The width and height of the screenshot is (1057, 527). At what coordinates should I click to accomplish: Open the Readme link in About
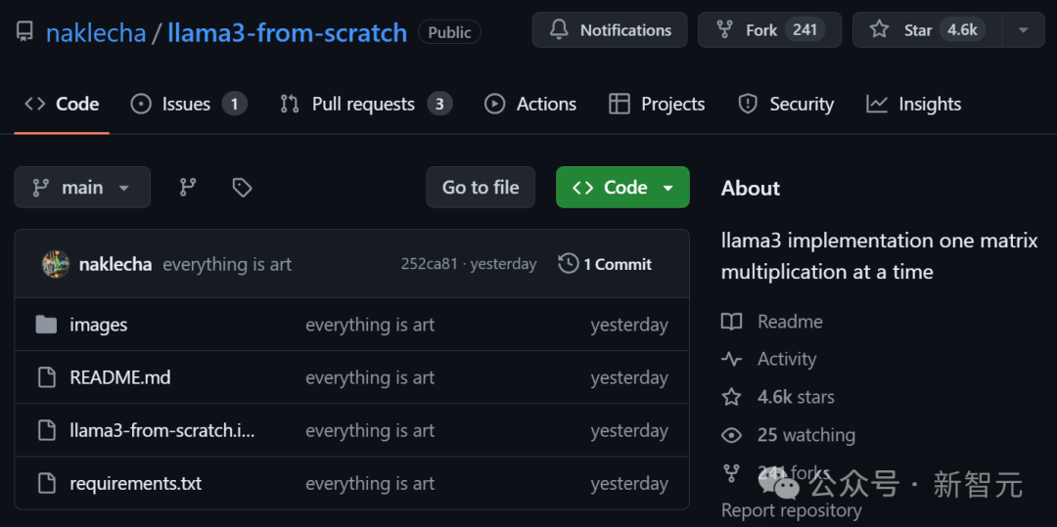click(772, 322)
